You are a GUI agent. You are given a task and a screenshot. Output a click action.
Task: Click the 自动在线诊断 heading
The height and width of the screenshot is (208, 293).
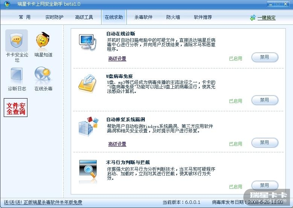click(x=121, y=34)
